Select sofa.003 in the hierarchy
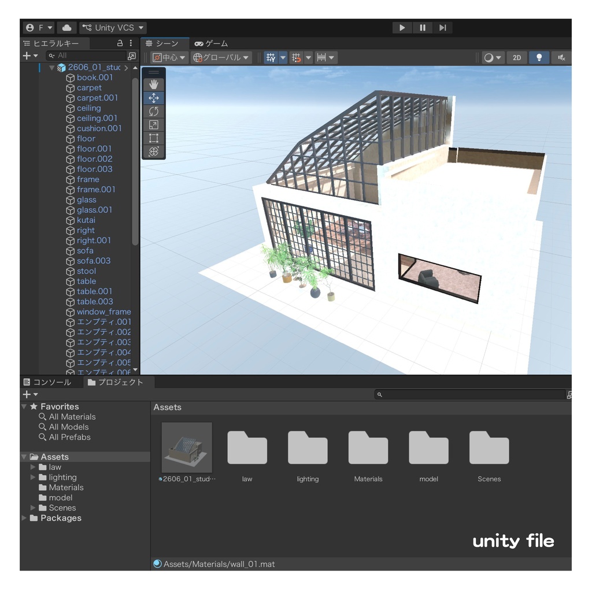The width and height of the screenshot is (592, 592). click(x=94, y=261)
